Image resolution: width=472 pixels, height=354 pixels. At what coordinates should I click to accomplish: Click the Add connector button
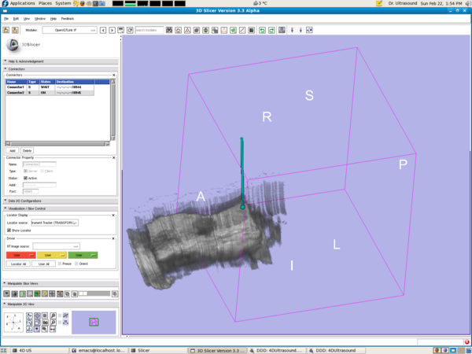point(12,149)
